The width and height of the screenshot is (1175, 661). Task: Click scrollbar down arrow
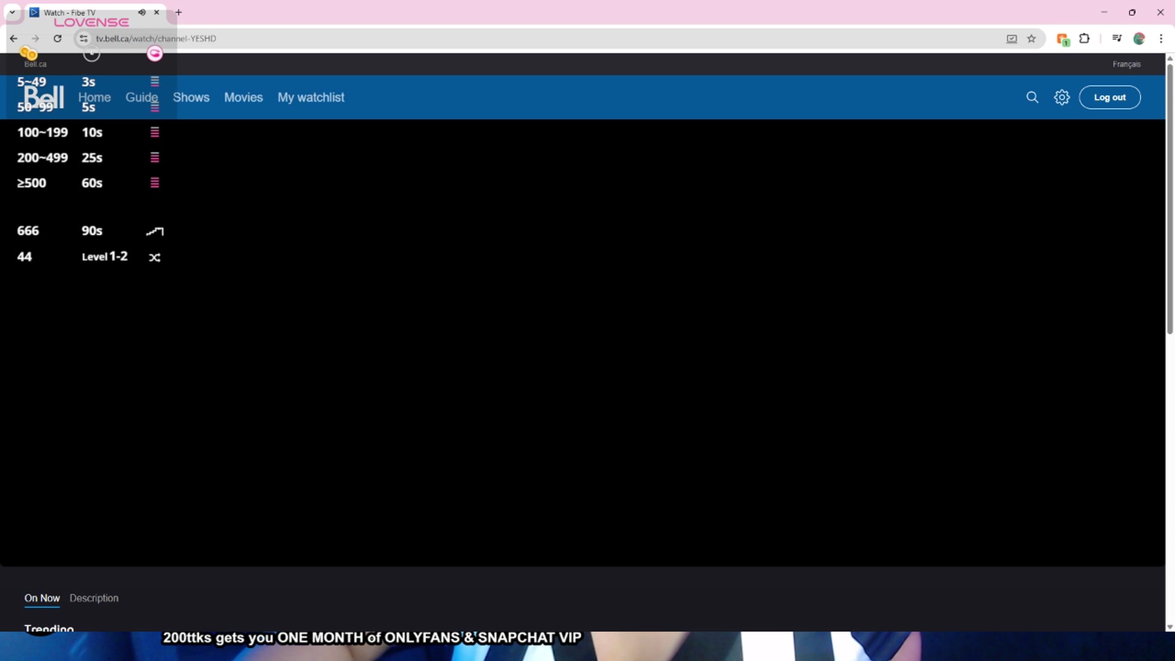coord(1169,627)
